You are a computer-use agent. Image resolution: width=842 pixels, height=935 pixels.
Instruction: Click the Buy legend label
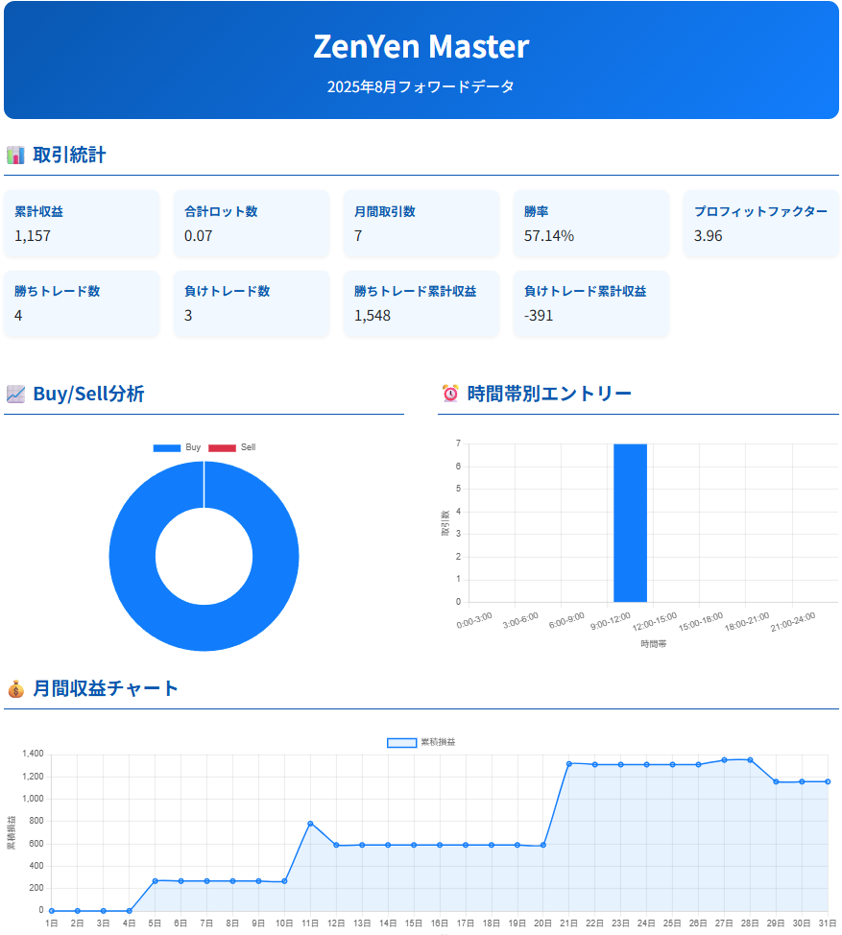[x=193, y=447]
